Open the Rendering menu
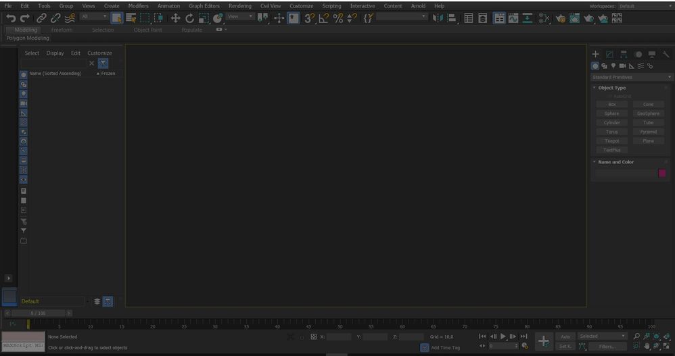This screenshot has height=356, width=675. [240, 6]
